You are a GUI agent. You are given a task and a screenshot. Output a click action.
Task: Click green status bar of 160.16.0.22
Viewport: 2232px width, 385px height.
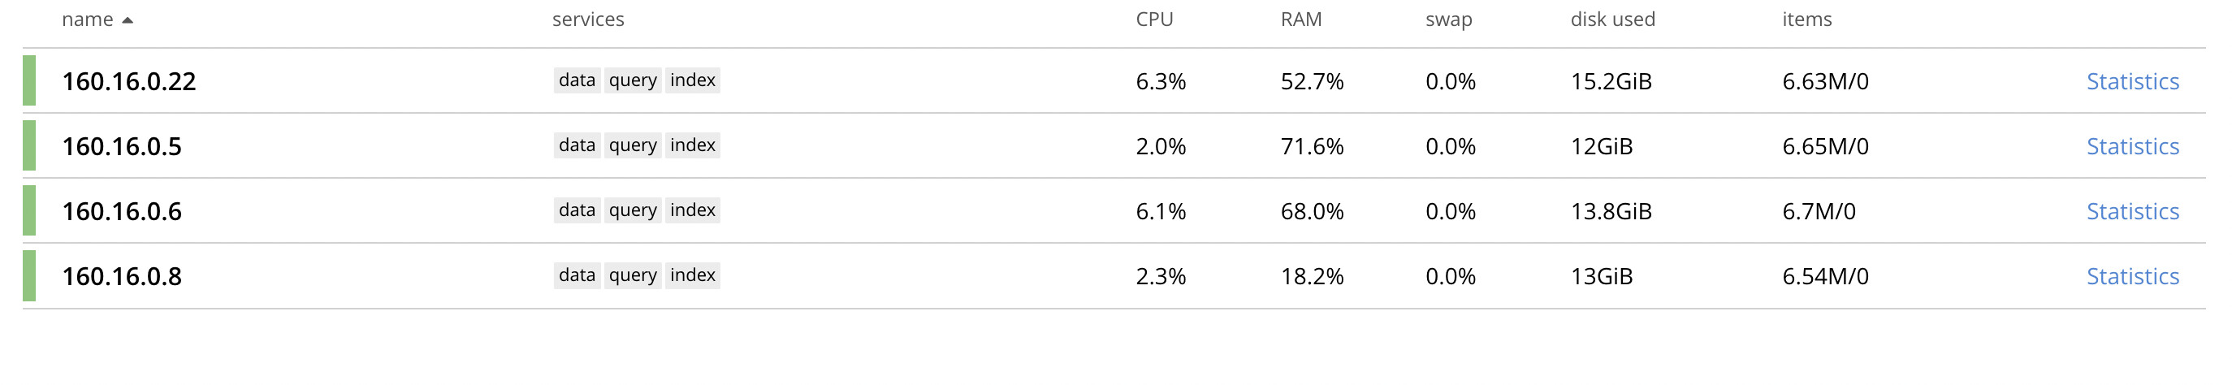point(29,80)
